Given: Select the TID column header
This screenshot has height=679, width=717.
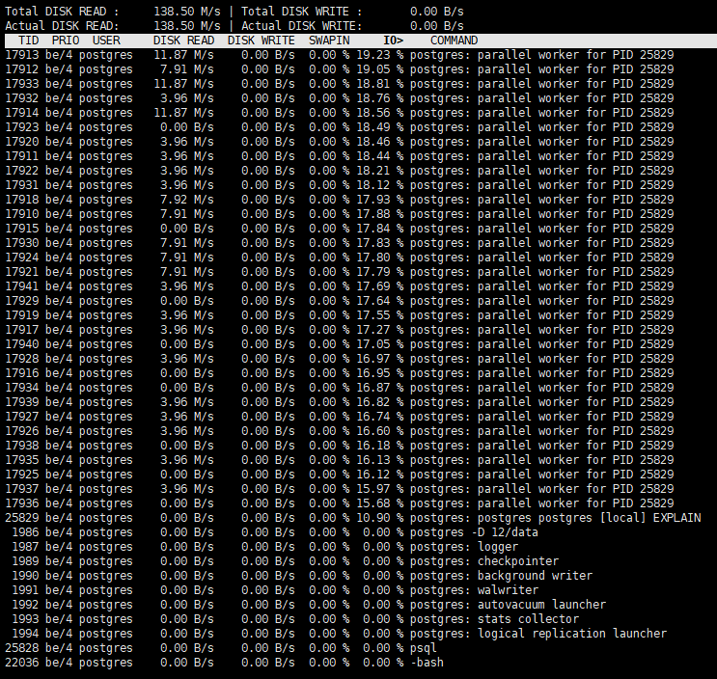Looking at the screenshot, I should tap(28, 41).
